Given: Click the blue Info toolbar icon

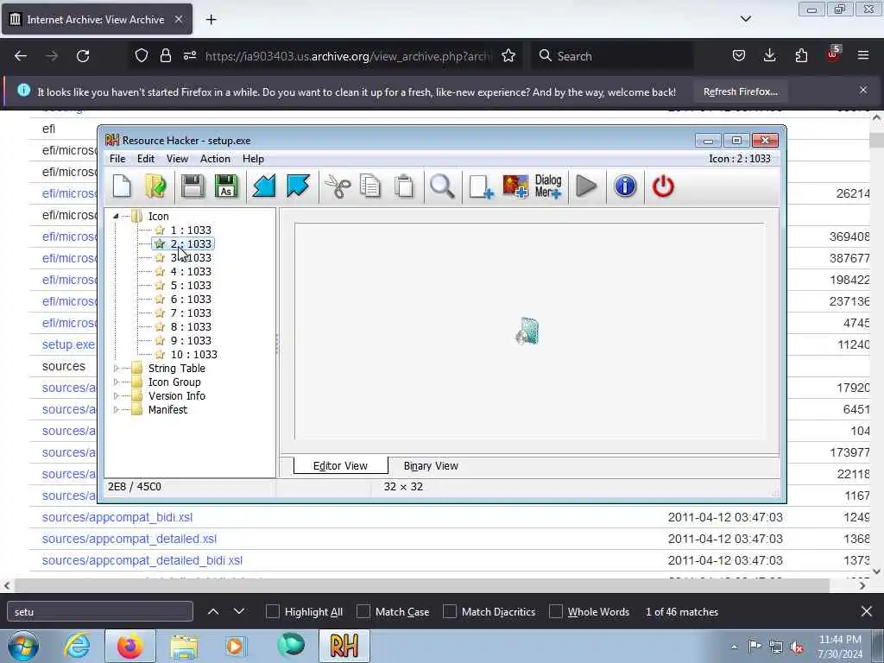Looking at the screenshot, I should pos(625,186).
